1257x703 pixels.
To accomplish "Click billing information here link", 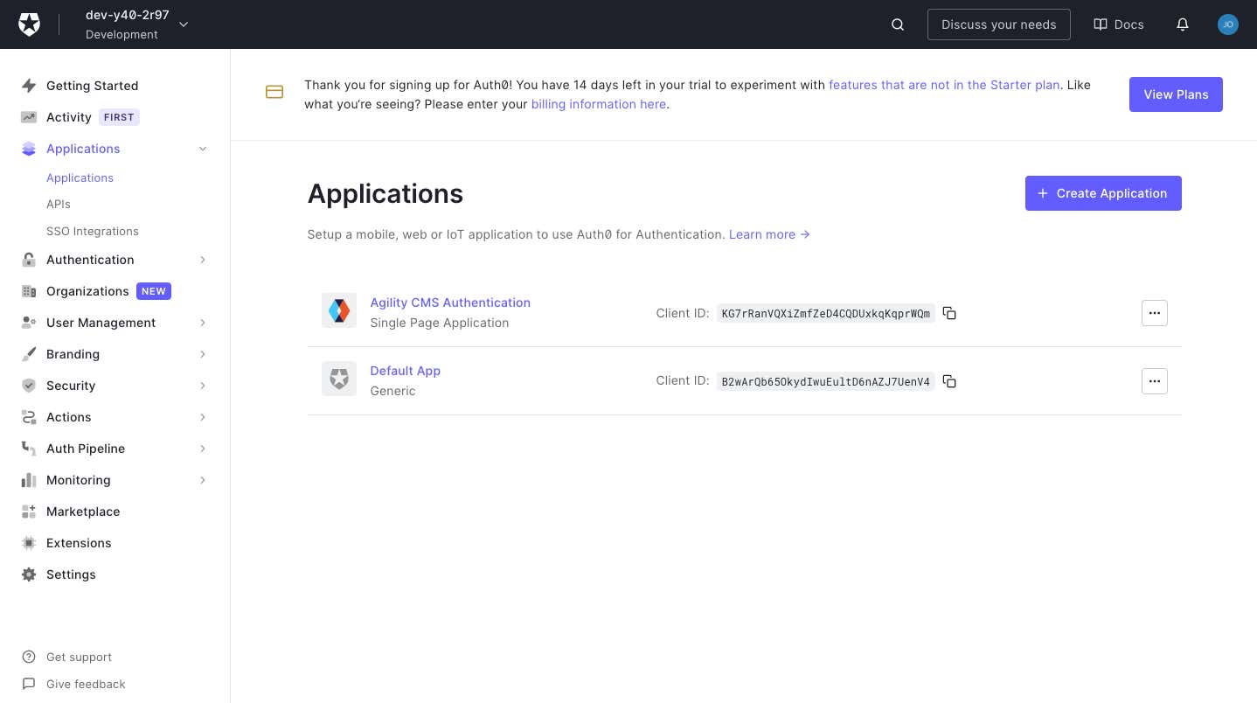I will (599, 104).
